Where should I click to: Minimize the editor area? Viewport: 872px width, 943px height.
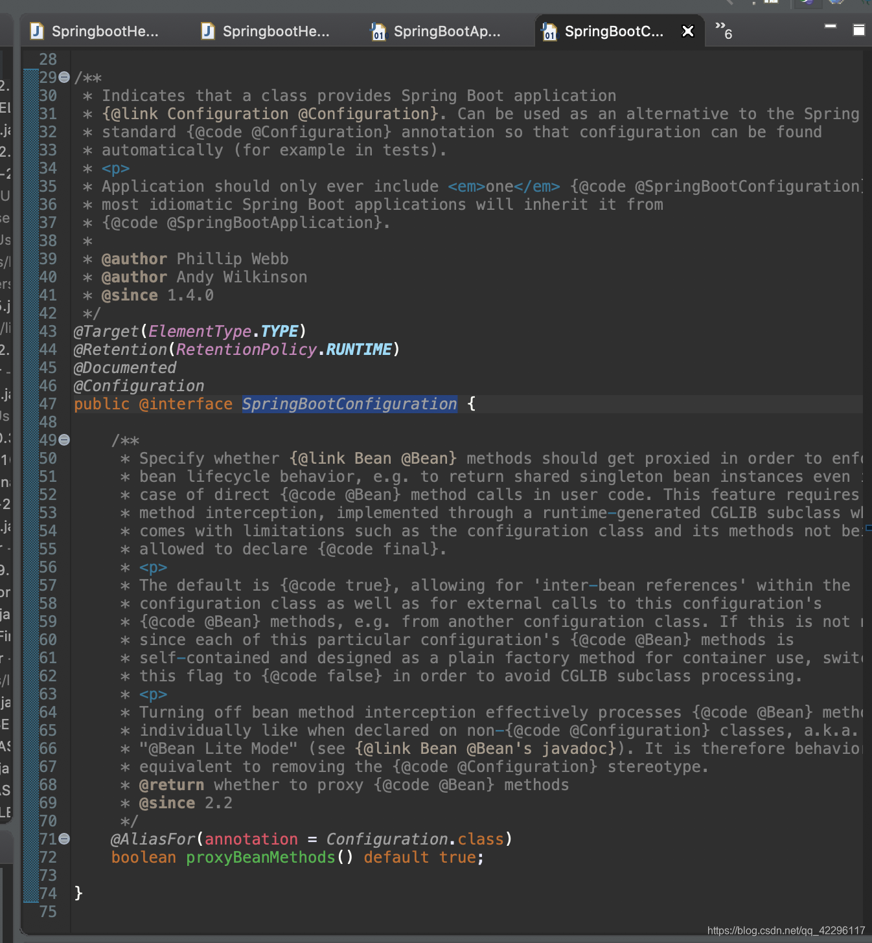pyautogui.click(x=831, y=27)
